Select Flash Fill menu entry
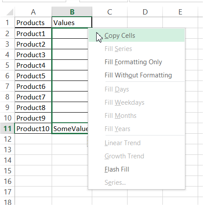Screen dimensions: 203x205 (136, 169)
